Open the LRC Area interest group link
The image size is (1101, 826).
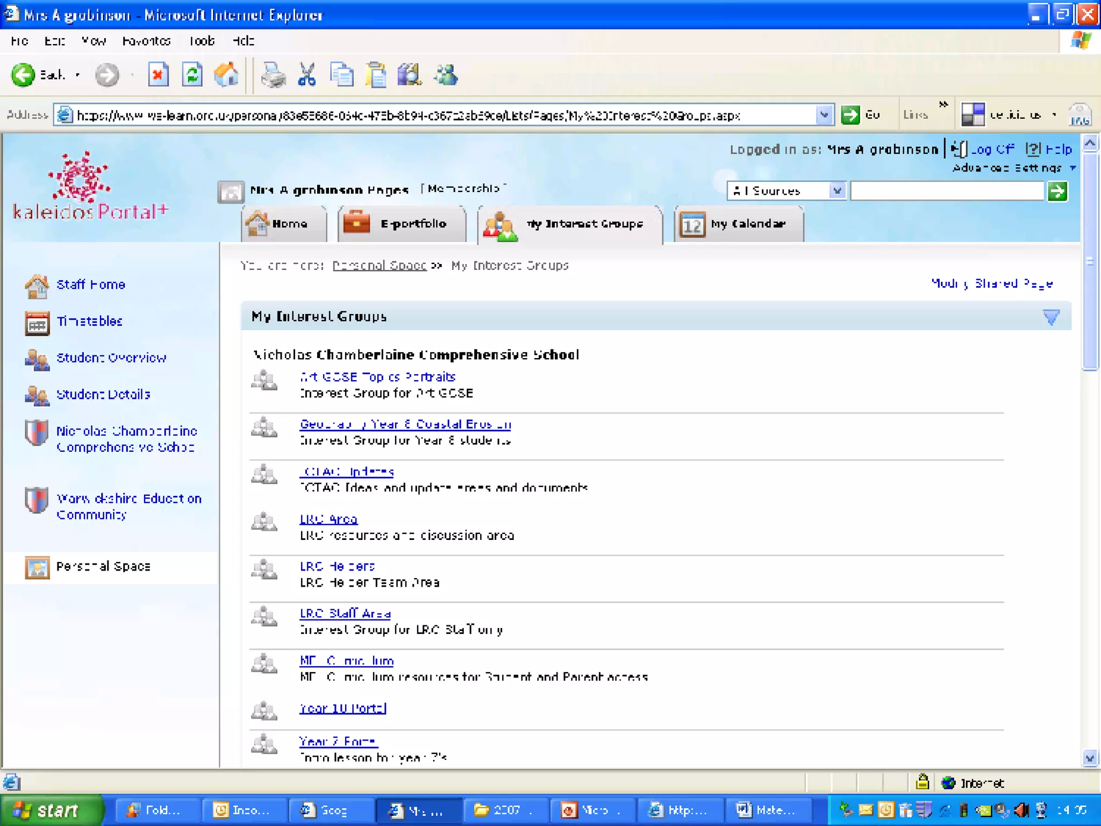[328, 519]
